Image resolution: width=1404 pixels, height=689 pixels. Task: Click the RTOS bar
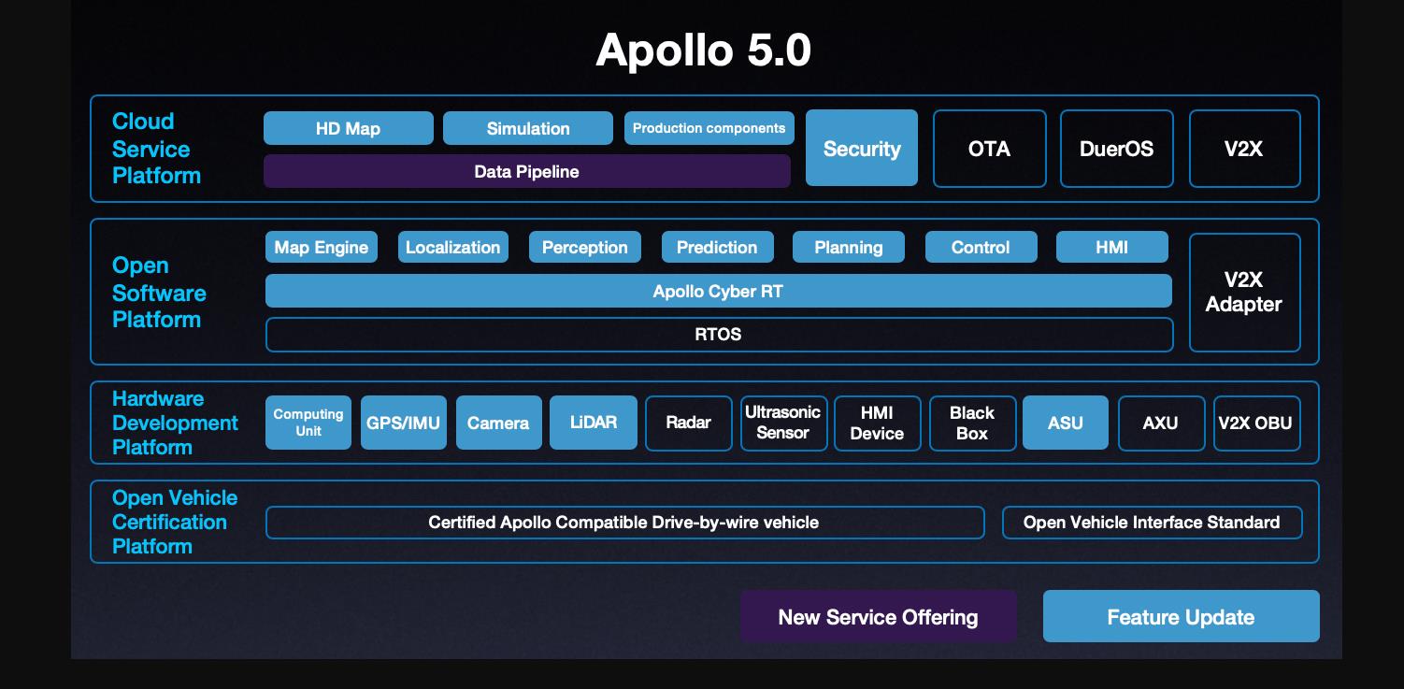tap(719, 335)
